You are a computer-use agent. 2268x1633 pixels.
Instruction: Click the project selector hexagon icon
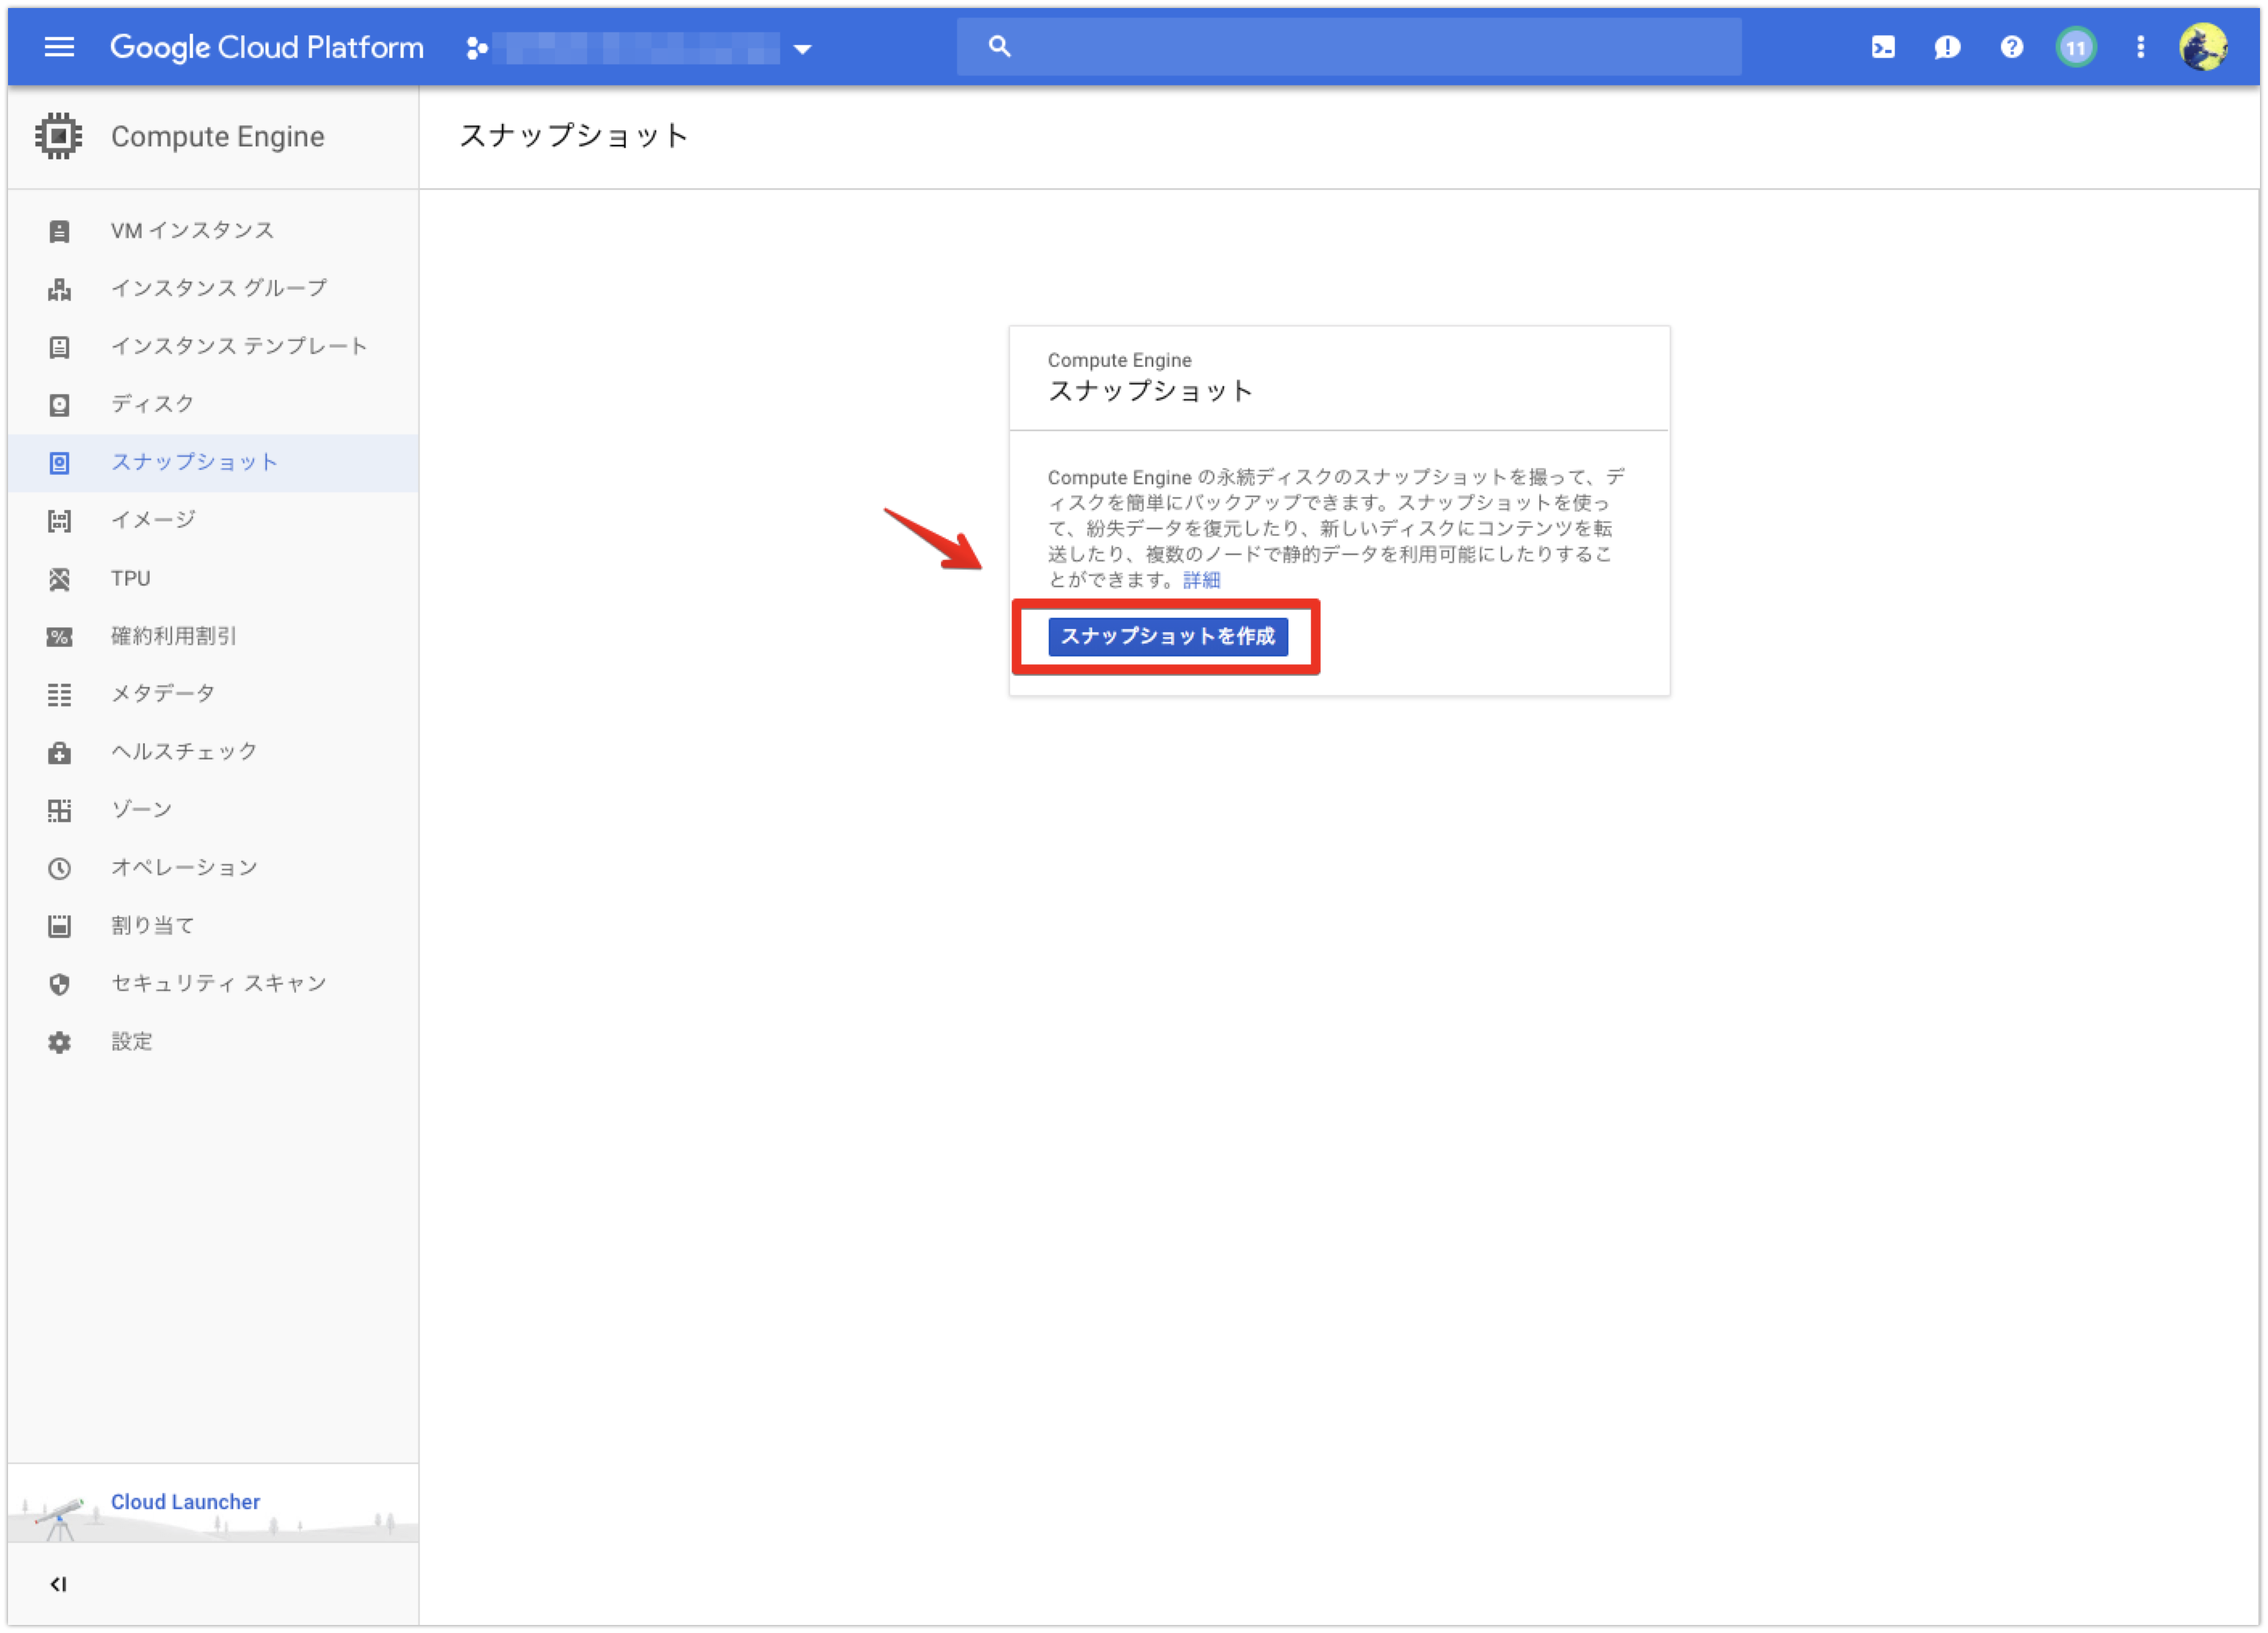tap(477, 48)
